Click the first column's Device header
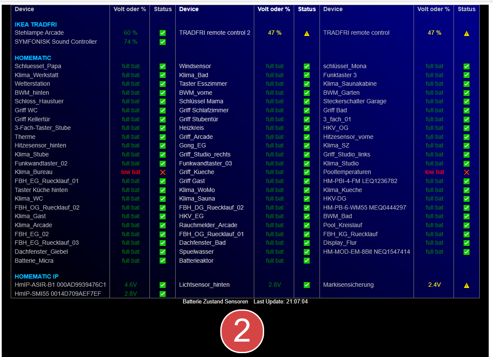 (x=24, y=9)
